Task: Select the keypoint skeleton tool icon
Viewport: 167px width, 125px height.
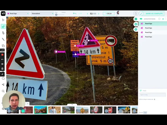Action: (3, 85)
